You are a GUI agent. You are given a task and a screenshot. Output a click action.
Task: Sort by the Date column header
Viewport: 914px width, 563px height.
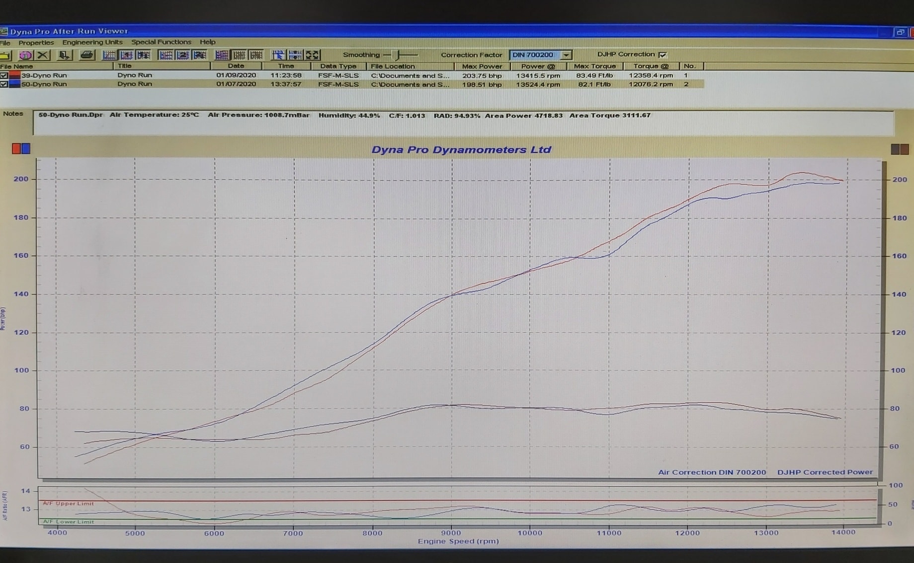[x=236, y=66]
